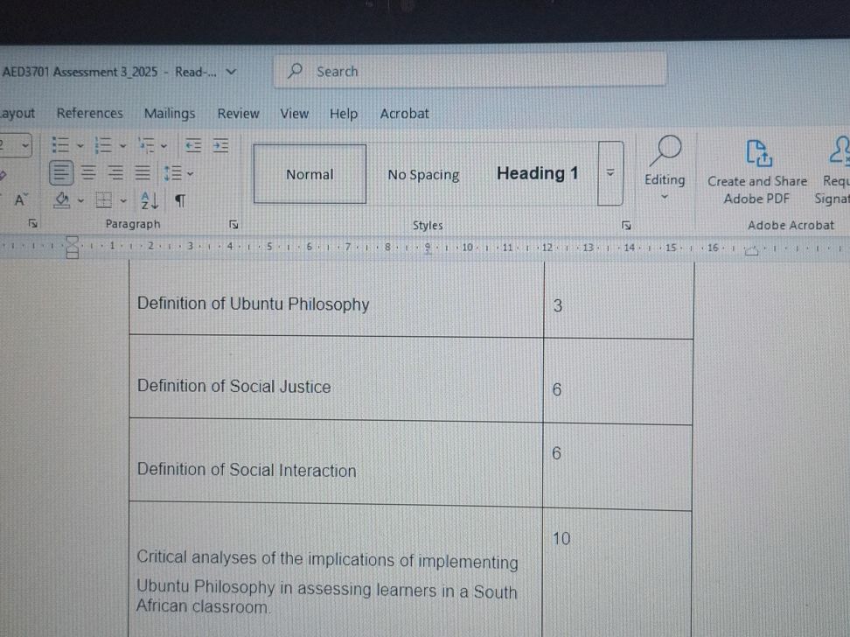Click the multilevel list icon
This screenshot has height=637, width=850.
[x=146, y=145]
